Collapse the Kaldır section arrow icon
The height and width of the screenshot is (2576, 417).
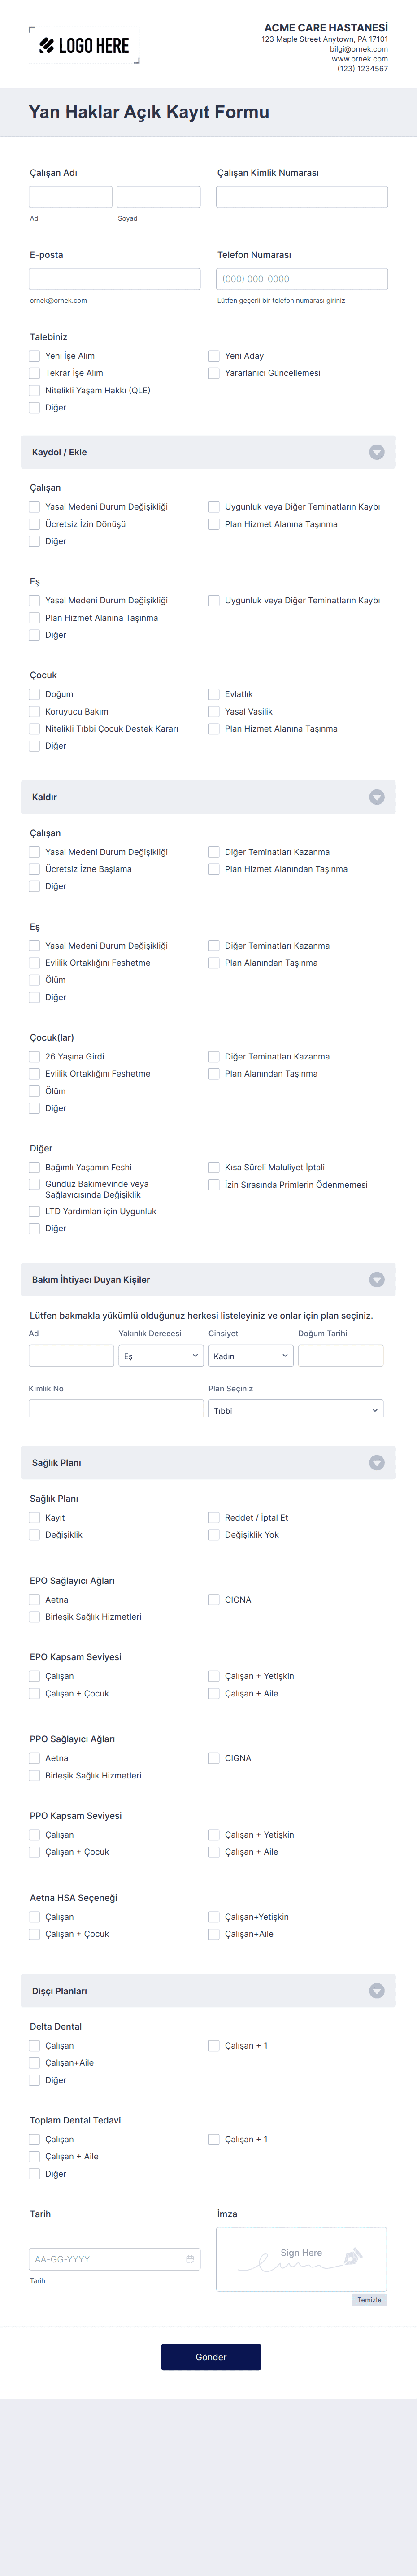pos(377,797)
